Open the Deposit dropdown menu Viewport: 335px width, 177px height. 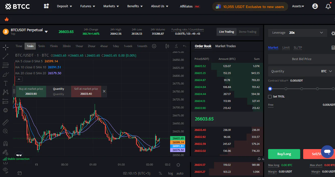tap(64, 6)
